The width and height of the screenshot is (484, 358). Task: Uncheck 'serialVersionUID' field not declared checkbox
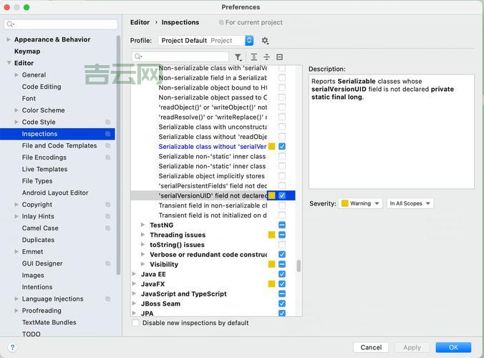(x=282, y=195)
